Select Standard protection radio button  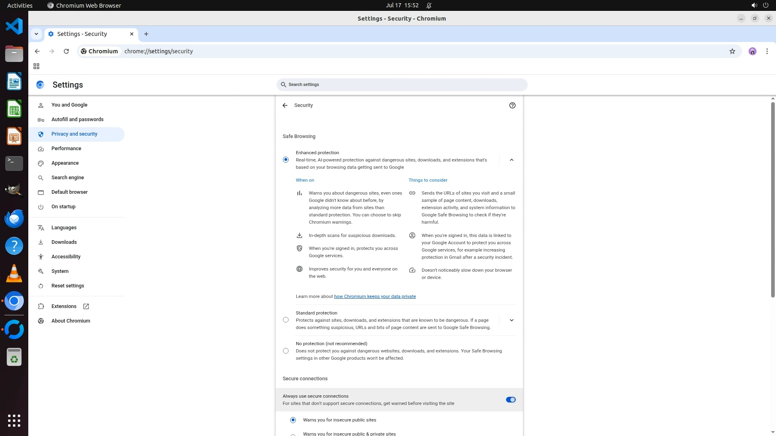tap(286, 320)
